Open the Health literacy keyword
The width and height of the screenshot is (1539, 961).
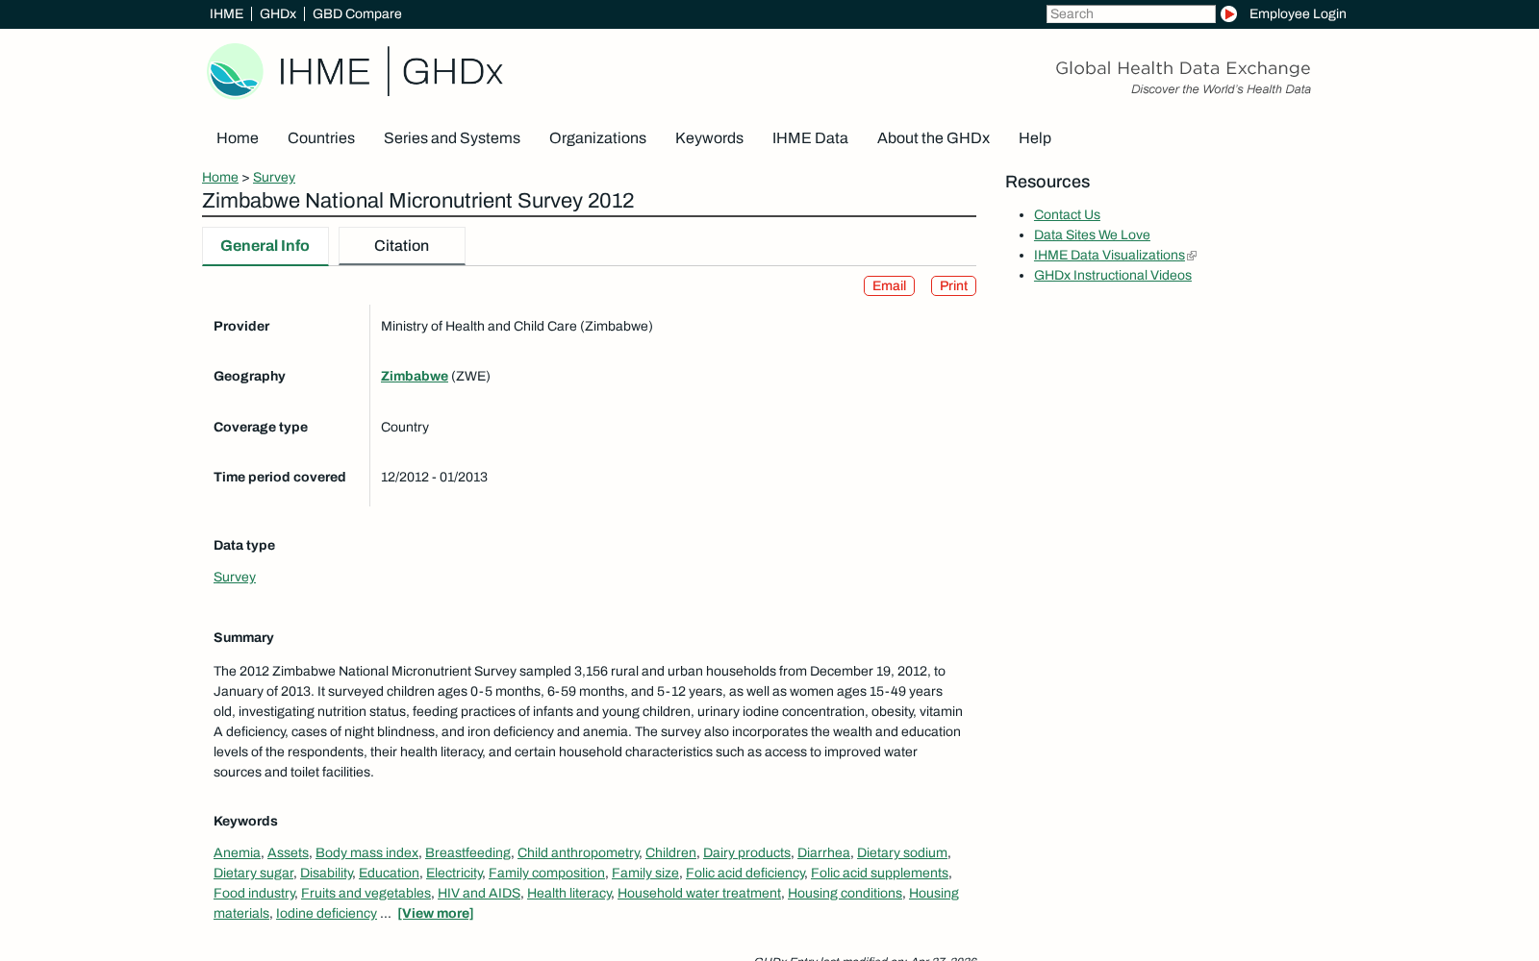tap(568, 894)
